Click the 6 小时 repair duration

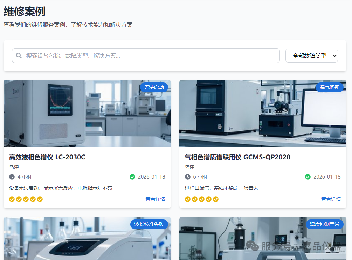pyautogui.click(x=200, y=177)
